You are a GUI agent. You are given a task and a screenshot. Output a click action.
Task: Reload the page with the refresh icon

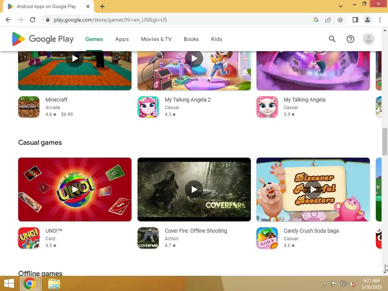[x=33, y=20]
